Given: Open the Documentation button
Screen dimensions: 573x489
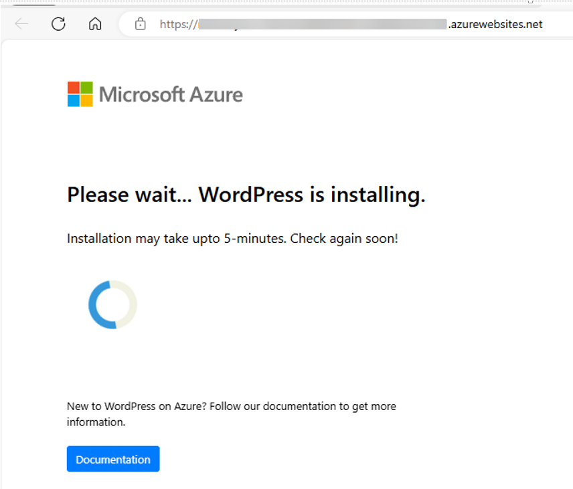Looking at the screenshot, I should (113, 459).
